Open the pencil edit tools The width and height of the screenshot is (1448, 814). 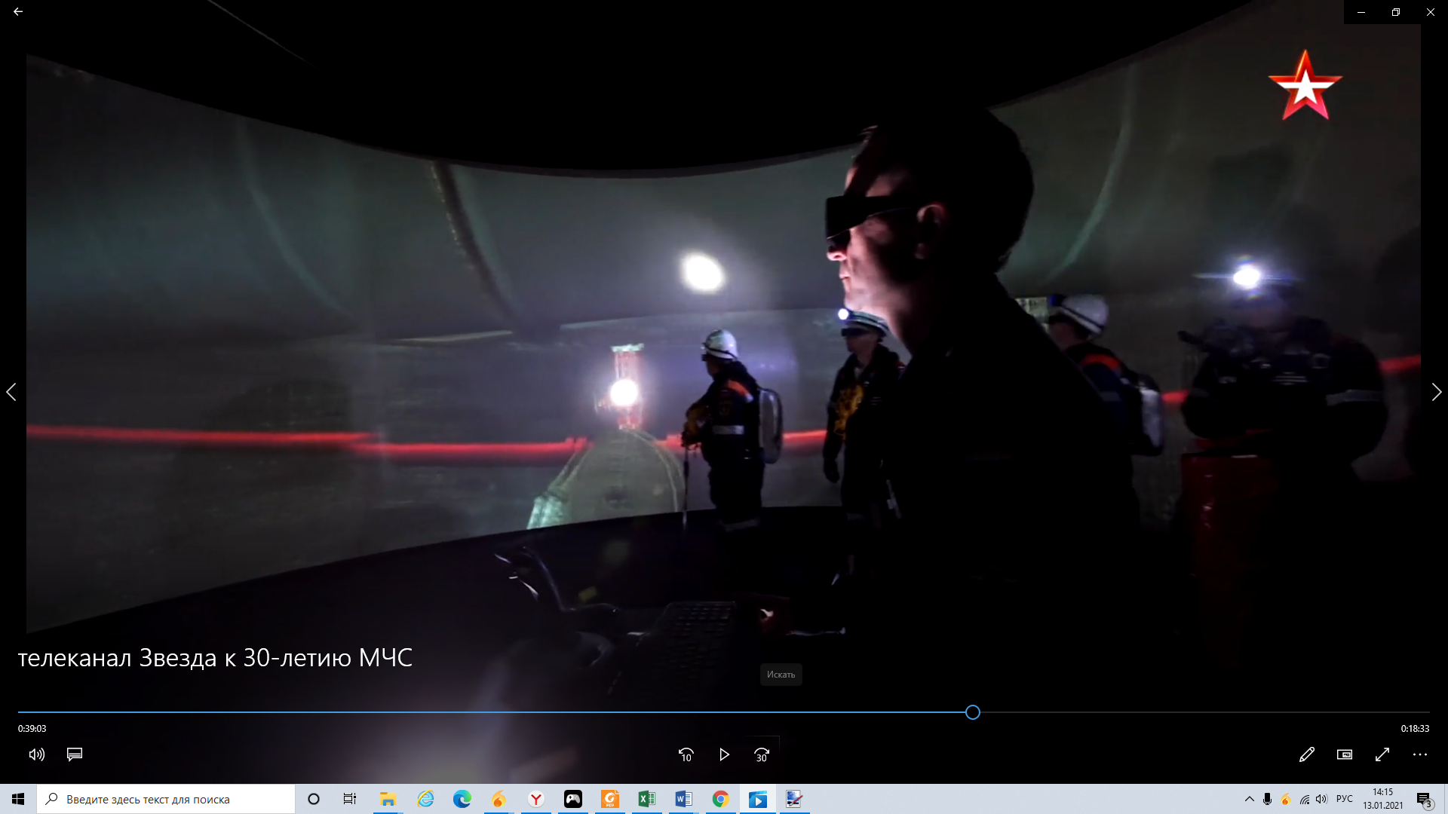[x=1307, y=754]
